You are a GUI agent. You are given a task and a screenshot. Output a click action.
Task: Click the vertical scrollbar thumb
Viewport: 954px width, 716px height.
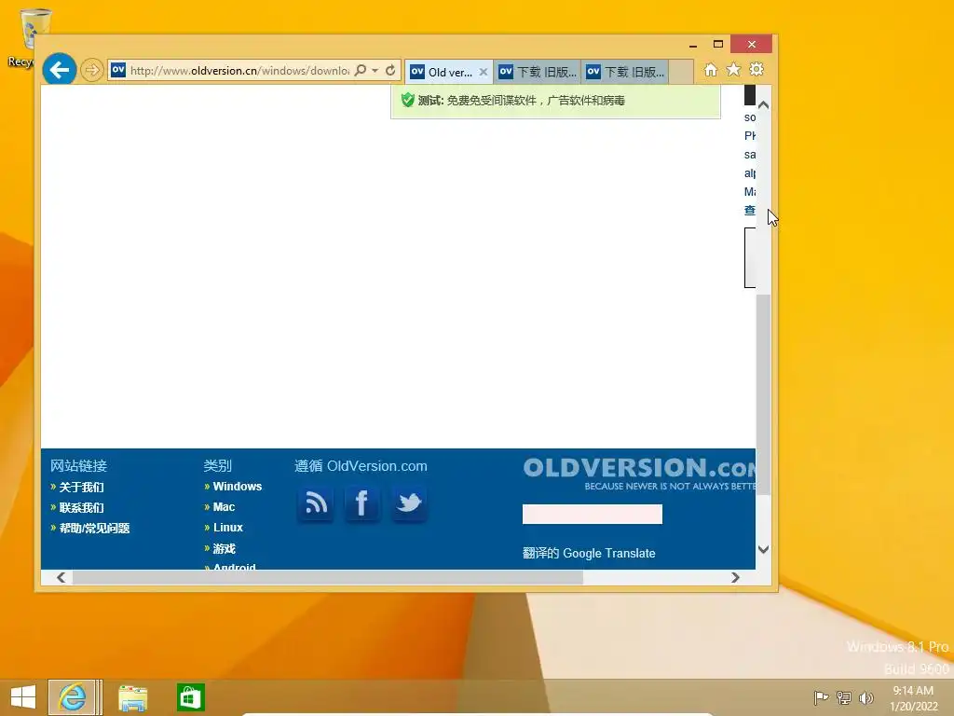[764, 394]
